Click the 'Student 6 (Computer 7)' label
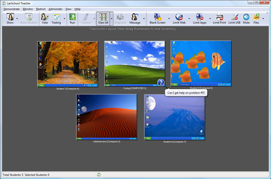Viewport: 271px width, 179px height. coord(174,142)
